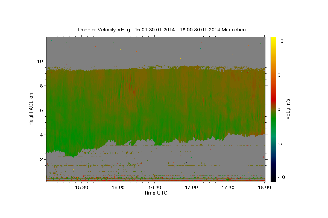Click the colorbar tick label -5
Viewport: 328px width, 218px height.
click(280, 143)
